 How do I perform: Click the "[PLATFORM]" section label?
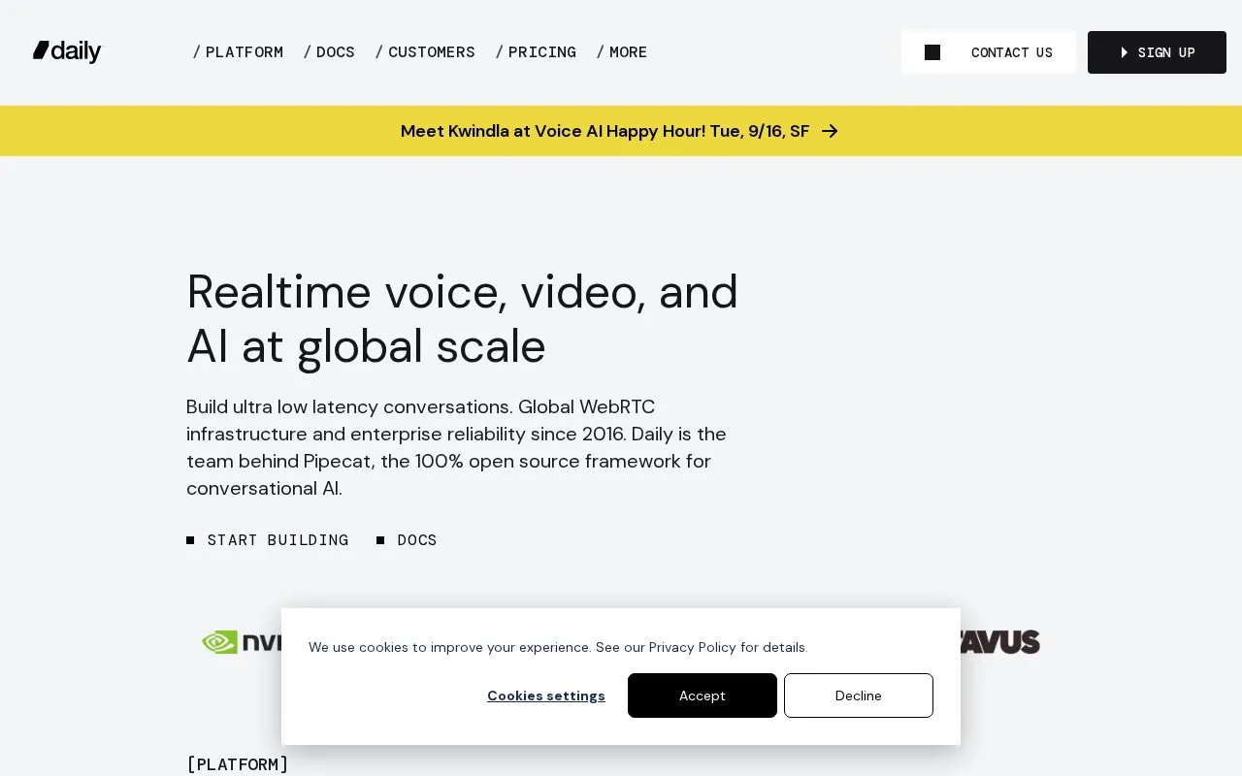pyautogui.click(x=238, y=764)
